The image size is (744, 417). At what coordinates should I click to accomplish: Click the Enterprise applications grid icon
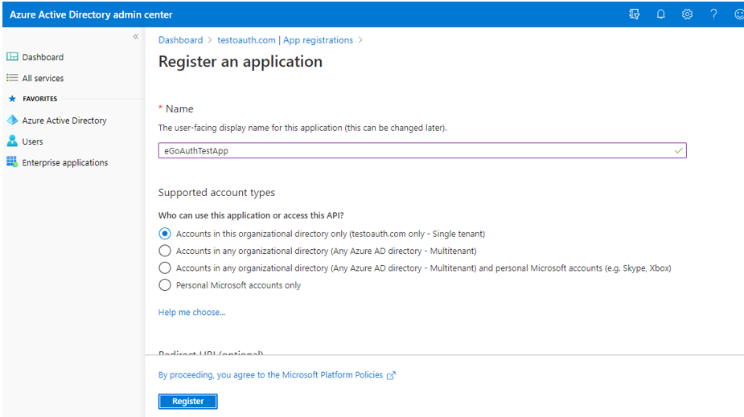pyautogui.click(x=12, y=161)
